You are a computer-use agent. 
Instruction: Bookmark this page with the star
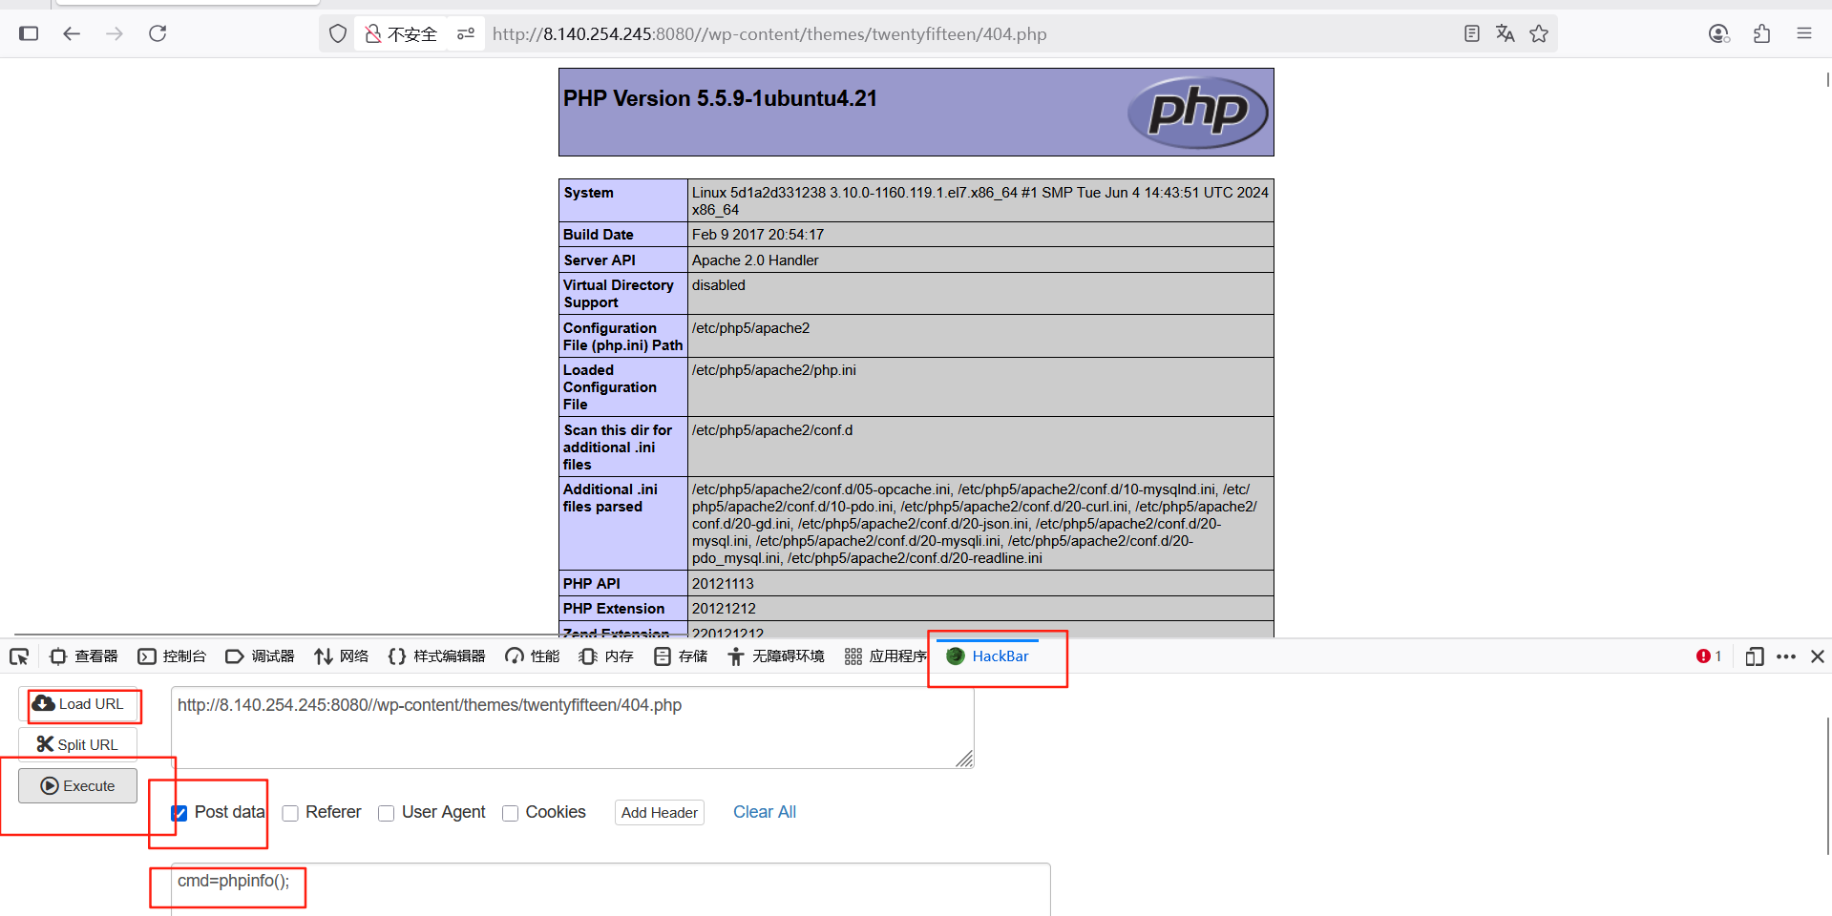[x=1539, y=33]
